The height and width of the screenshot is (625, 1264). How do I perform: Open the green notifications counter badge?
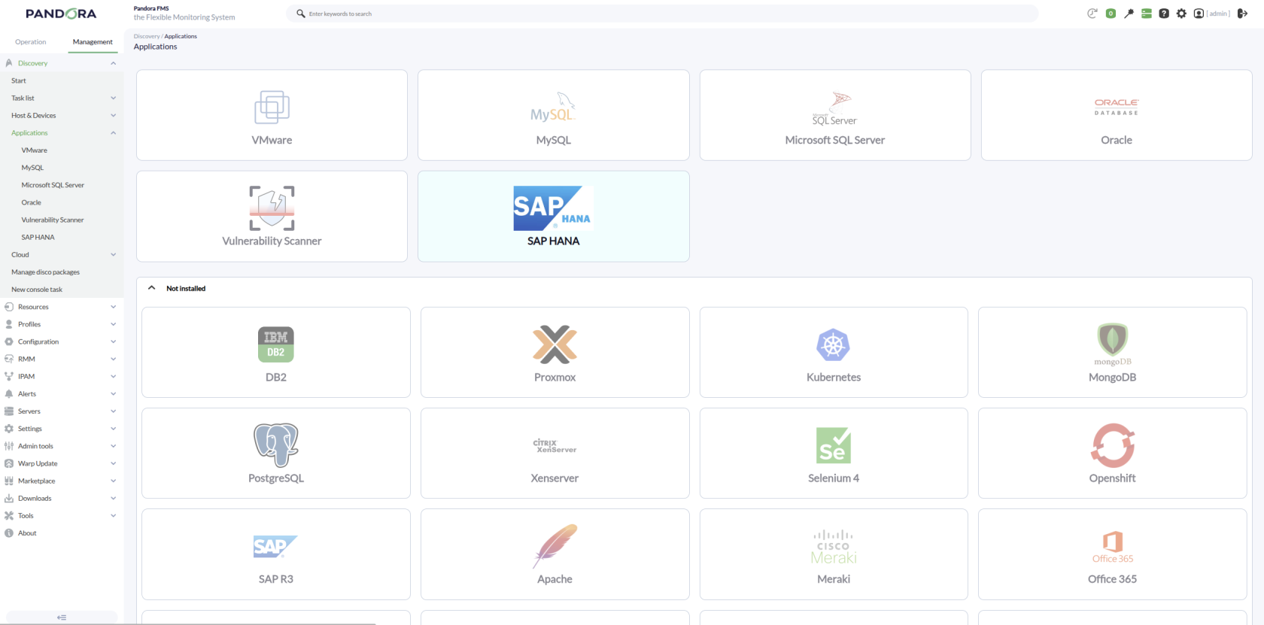click(1111, 14)
